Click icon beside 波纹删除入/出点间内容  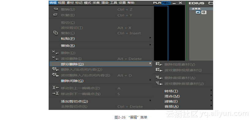(x=55, y=75)
